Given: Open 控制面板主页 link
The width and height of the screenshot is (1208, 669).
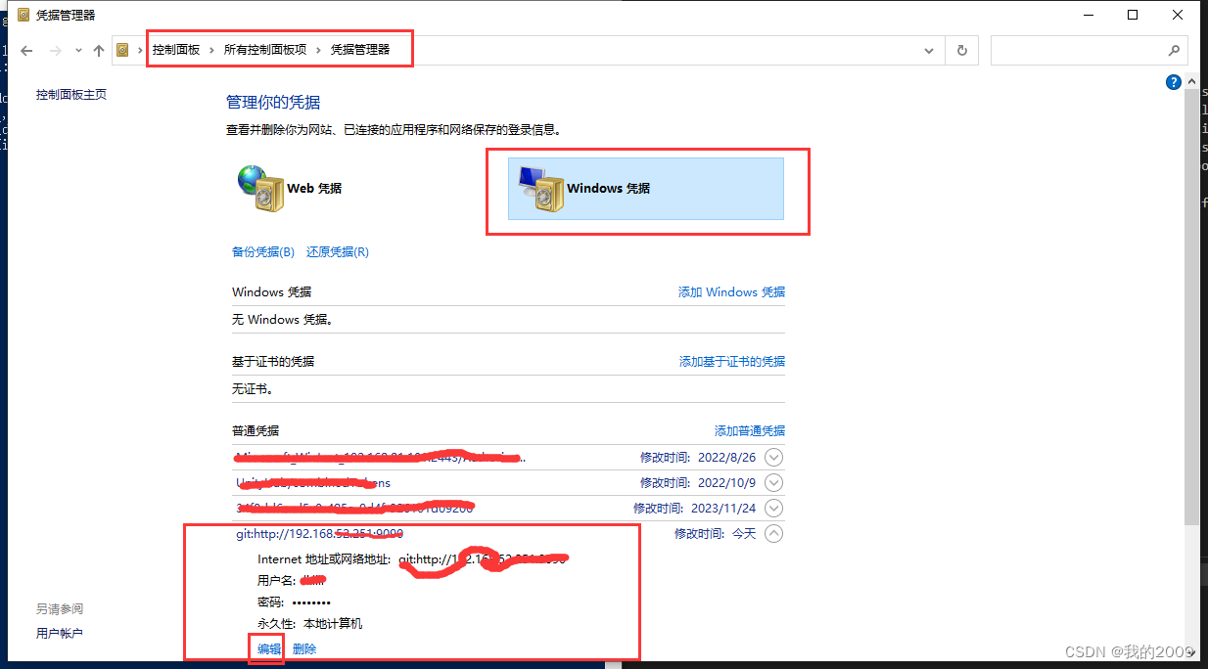Looking at the screenshot, I should click(71, 95).
